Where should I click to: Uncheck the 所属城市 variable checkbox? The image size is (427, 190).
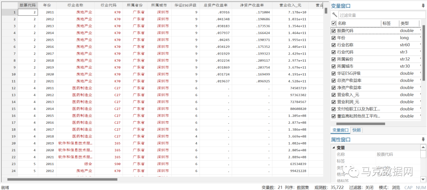(x=334, y=66)
